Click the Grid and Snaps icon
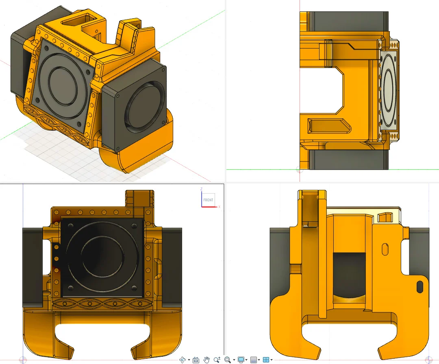This screenshot has width=439, height=364. point(254,360)
